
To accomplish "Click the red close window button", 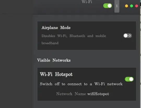I will (x=137, y=6).
